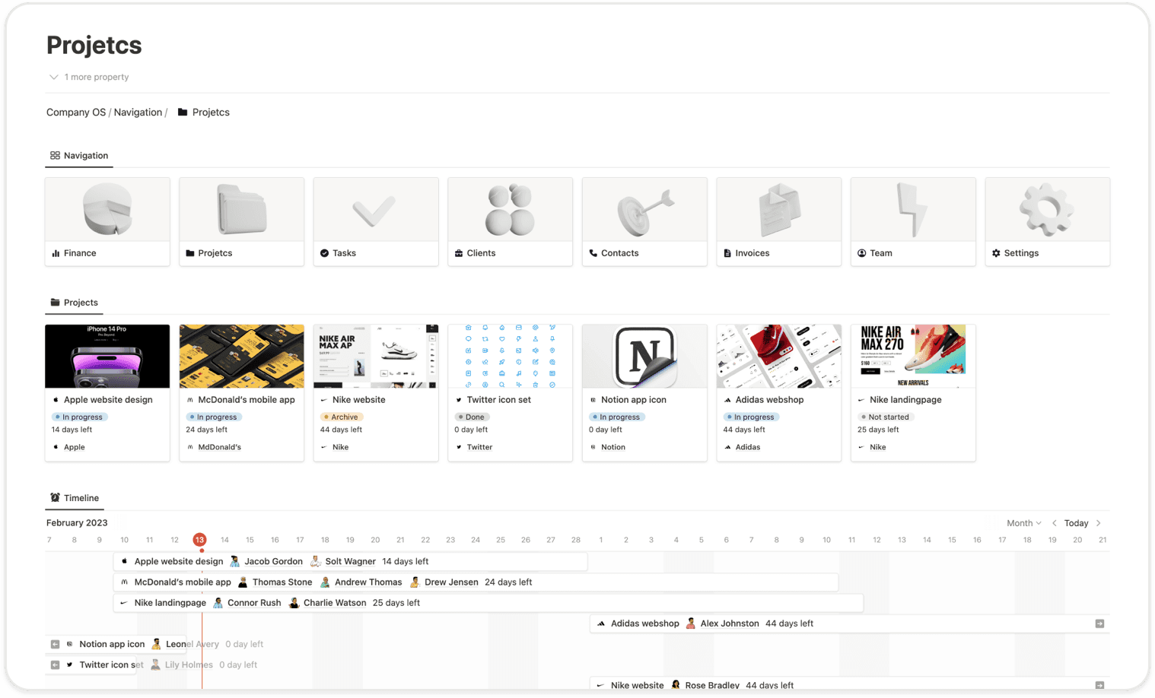Click Jacob Gordon's avatar in timeline

(x=234, y=561)
